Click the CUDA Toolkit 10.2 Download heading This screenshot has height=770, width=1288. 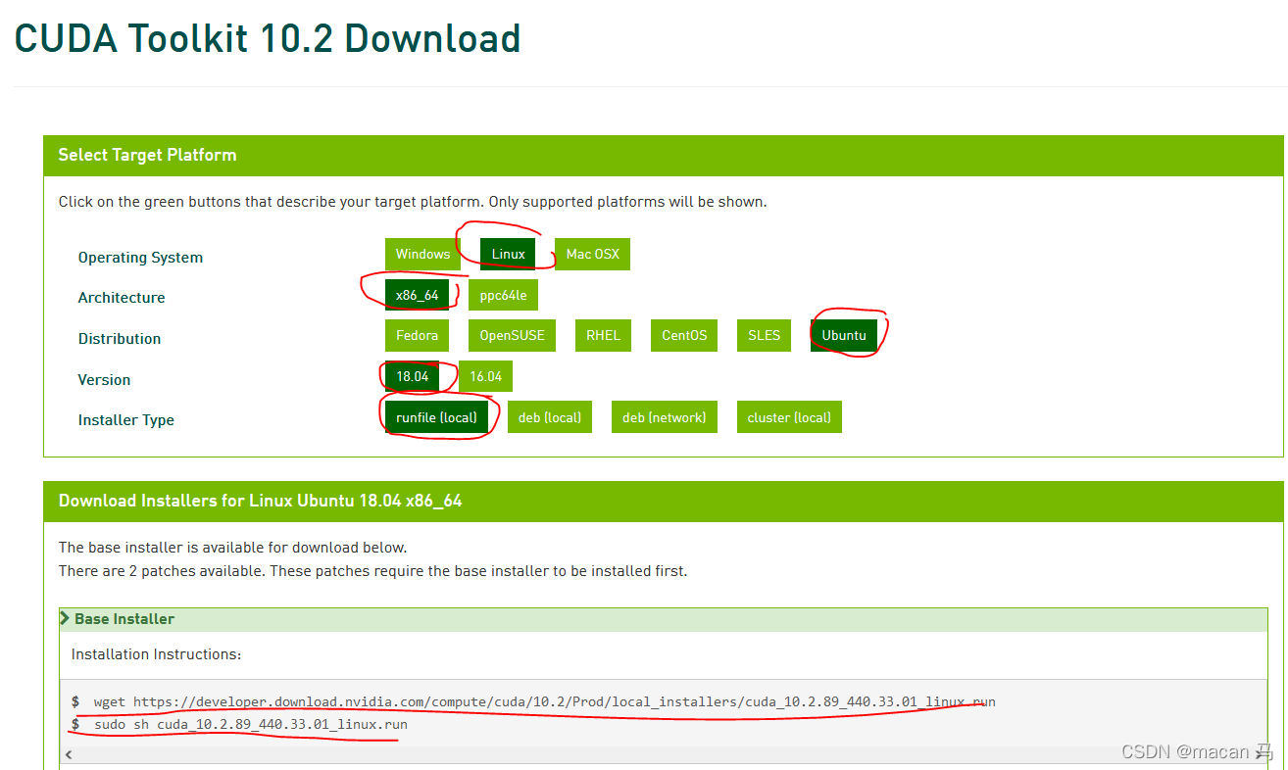pos(268,38)
